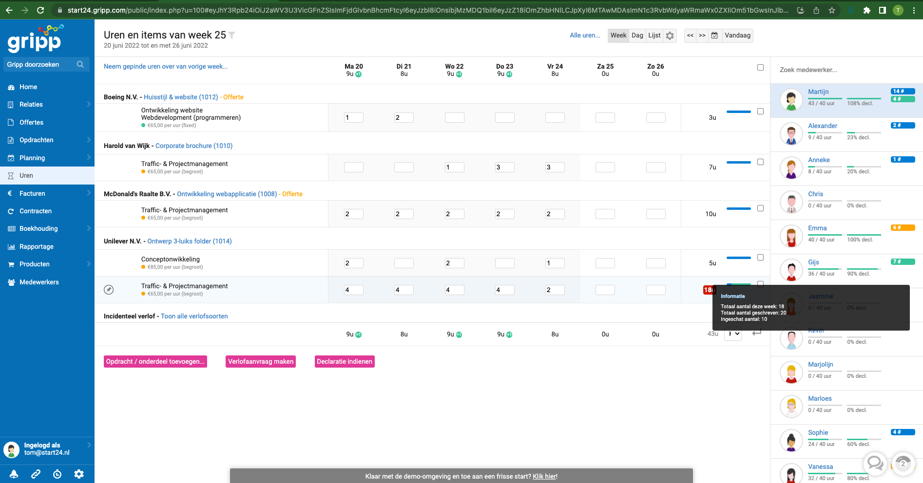Tick the select-all checkbox in the header row
923x483 pixels.
(x=760, y=68)
